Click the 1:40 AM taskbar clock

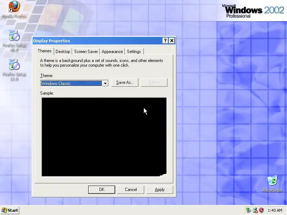275,210
